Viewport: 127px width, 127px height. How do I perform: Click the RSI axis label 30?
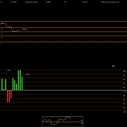(x=2, y=37)
